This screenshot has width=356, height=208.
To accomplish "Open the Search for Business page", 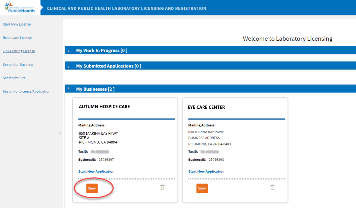I will tap(18, 65).
